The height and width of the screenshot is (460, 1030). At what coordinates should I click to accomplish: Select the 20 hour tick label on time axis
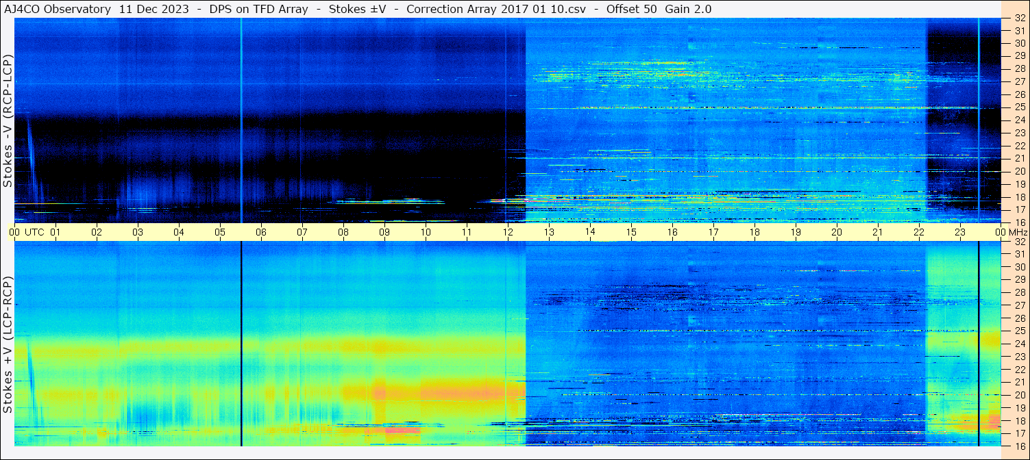click(x=837, y=232)
